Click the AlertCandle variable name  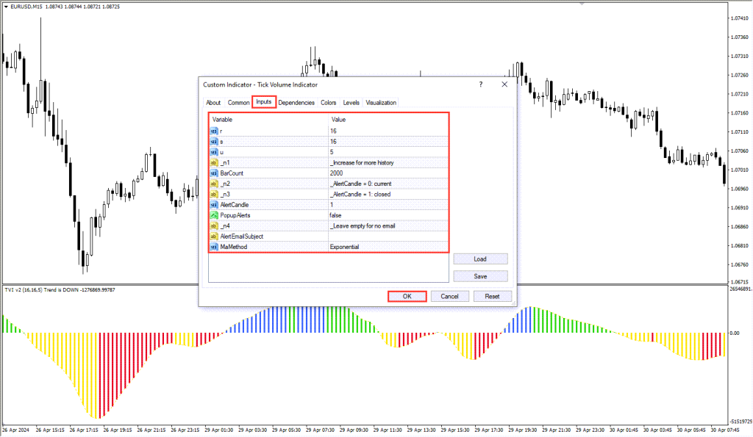[x=235, y=205]
